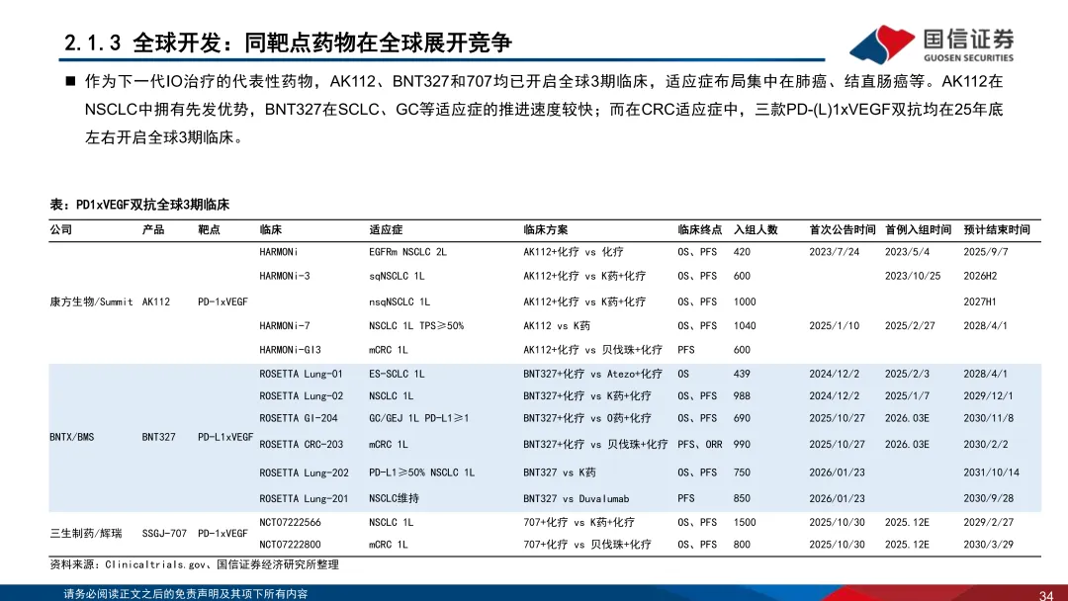Select the 'BNTX/BMS' company cell
Viewport: 1068px width, 601px height.
click(x=71, y=437)
